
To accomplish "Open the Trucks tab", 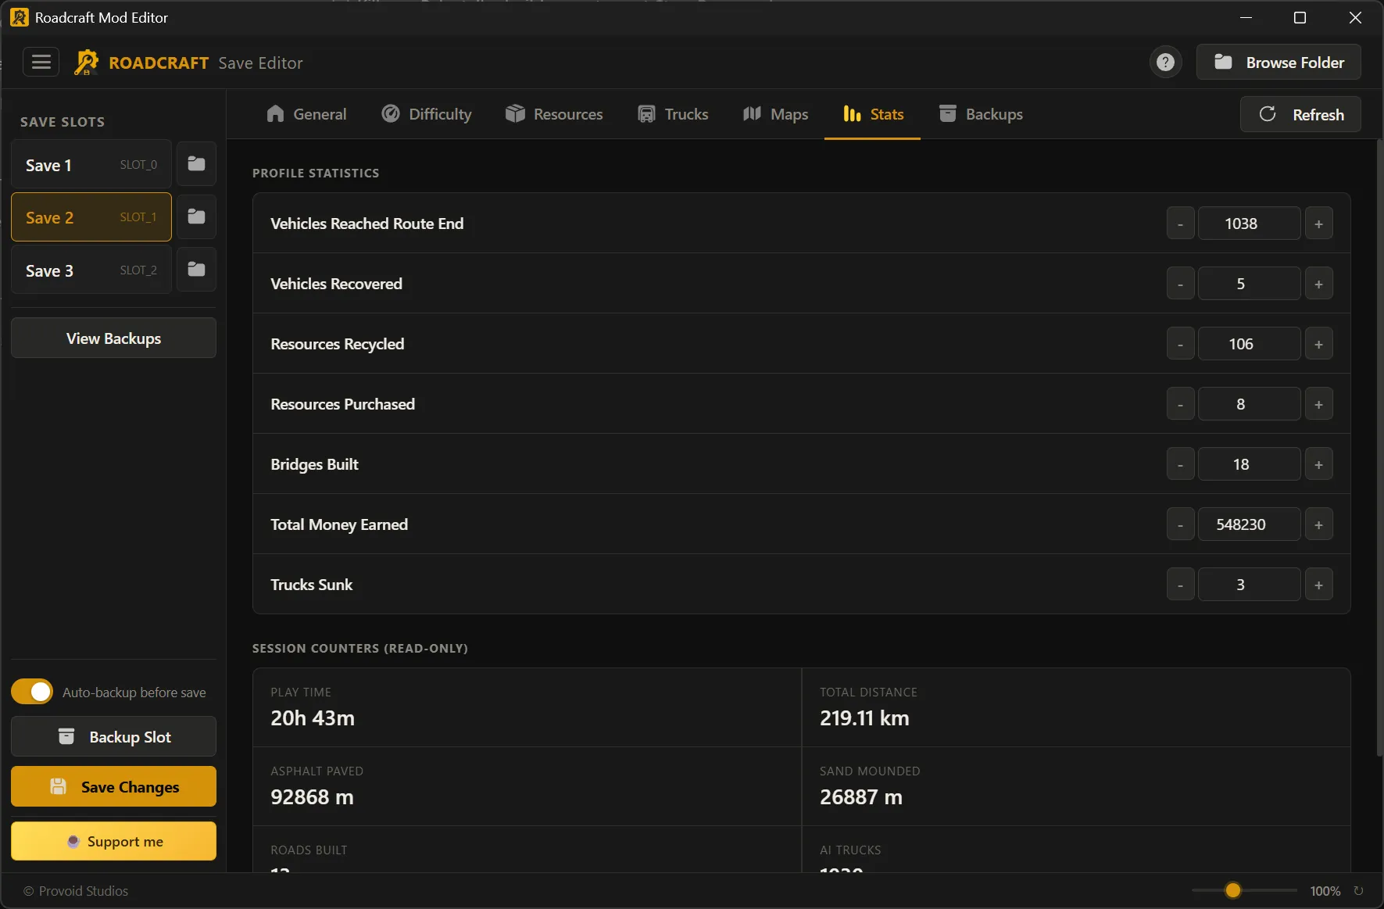I will tap(673, 114).
